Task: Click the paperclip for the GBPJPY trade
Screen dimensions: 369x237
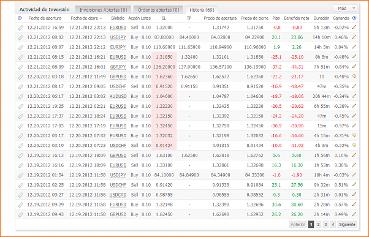Action: pos(21,67)
